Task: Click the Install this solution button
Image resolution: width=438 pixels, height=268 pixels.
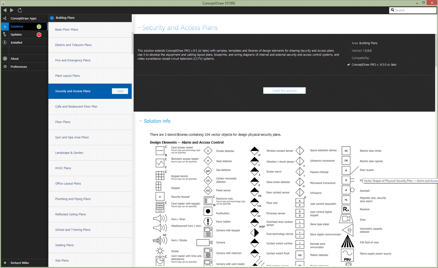Action: pos(284,91)
